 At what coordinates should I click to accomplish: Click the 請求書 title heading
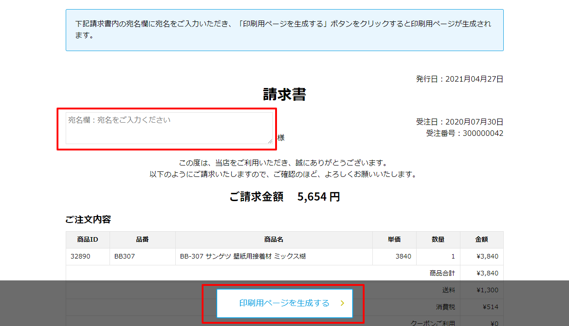coord(284,94)
